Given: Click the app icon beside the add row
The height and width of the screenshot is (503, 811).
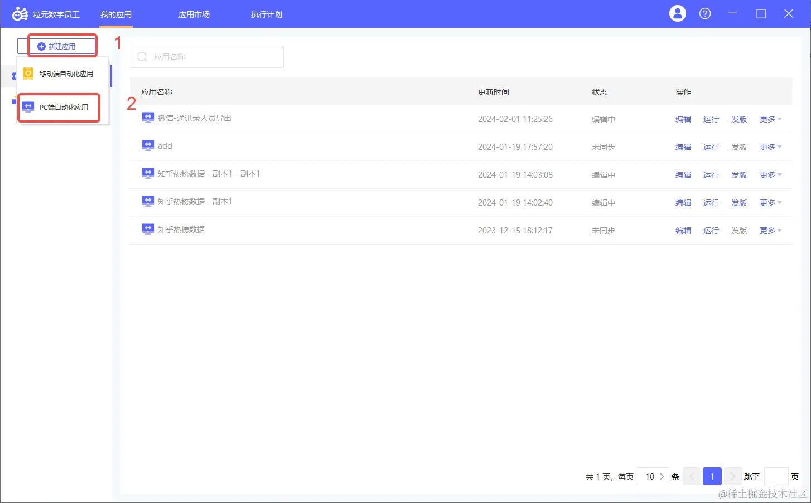Looking at the screenshot, I should point(148,146).
